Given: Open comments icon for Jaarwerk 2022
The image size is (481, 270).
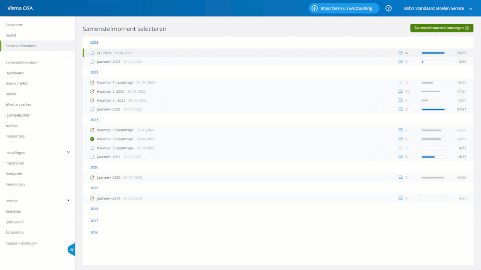Looking at the screenshot, I should pos(400,109).
